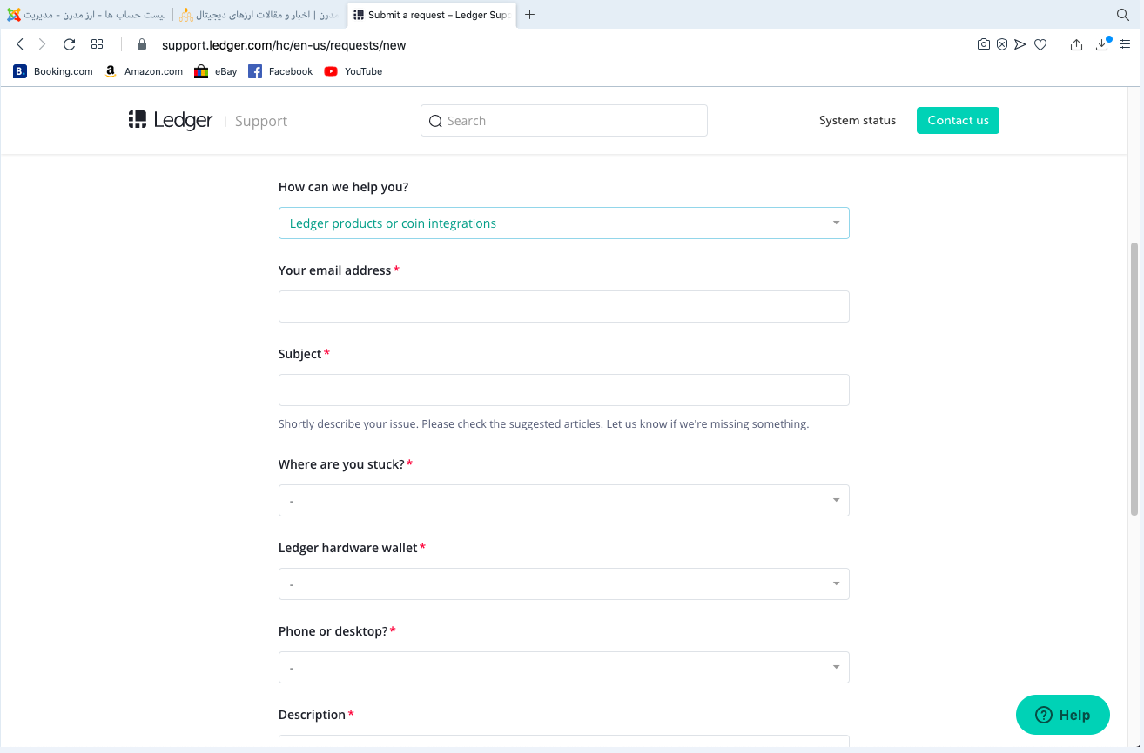Open the Facebook bookmark
The image size is (1144, 753).
(x=280, y=71)
